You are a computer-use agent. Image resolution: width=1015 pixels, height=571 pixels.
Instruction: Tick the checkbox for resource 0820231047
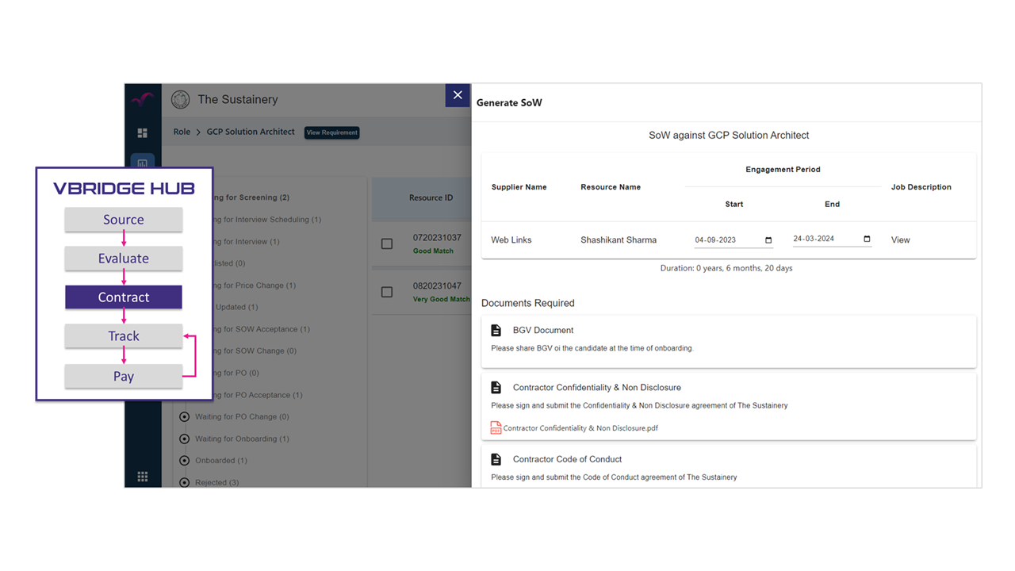387,292
